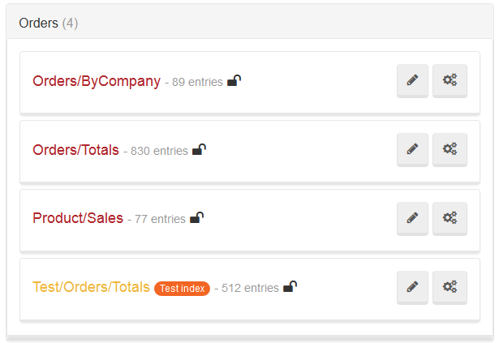Toggle the unlock icon beside Orders/ByCompany

click(234, 81)
